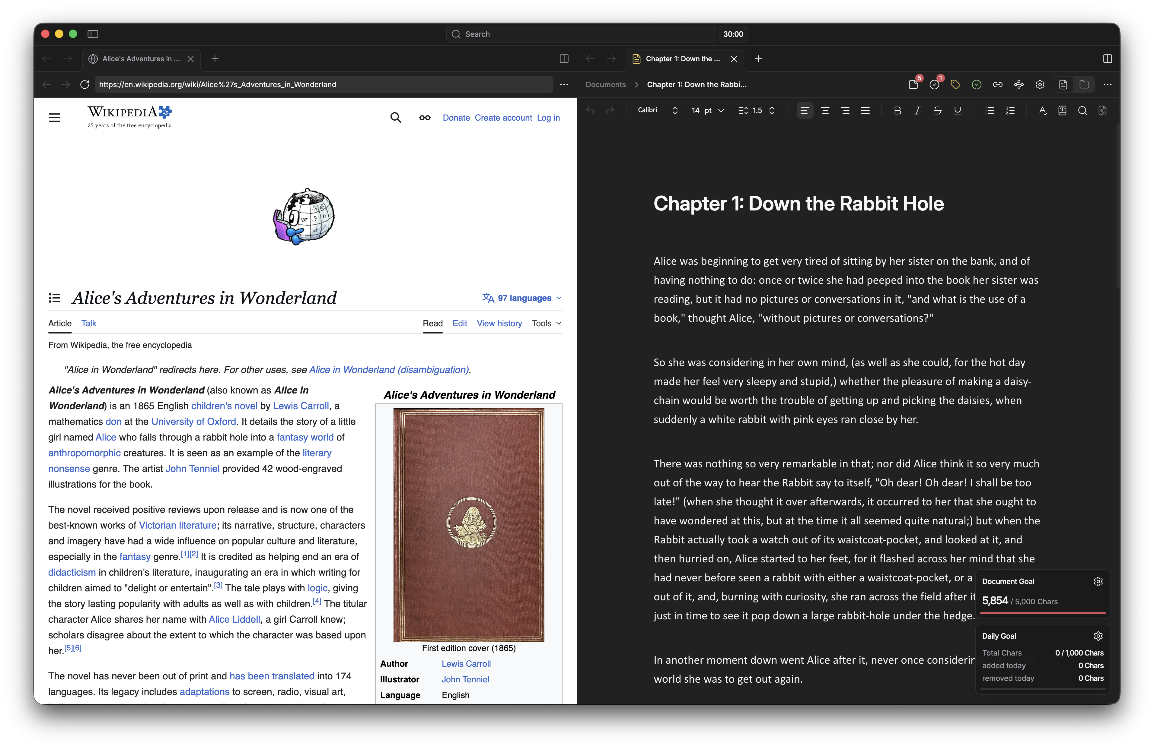Open the yellow tag icon
This screenshot has height=749, width=1154.
click(x=956, y=84)
